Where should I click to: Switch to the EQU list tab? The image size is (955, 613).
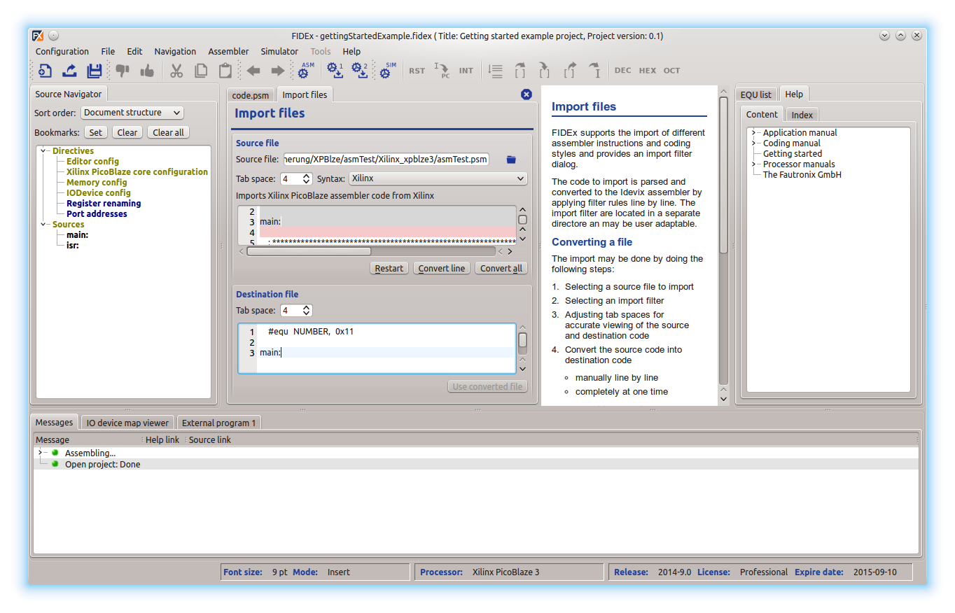756,94
